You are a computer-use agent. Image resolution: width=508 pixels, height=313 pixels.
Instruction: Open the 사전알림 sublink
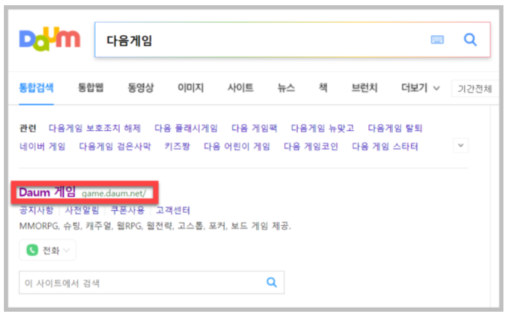(82, 210)
